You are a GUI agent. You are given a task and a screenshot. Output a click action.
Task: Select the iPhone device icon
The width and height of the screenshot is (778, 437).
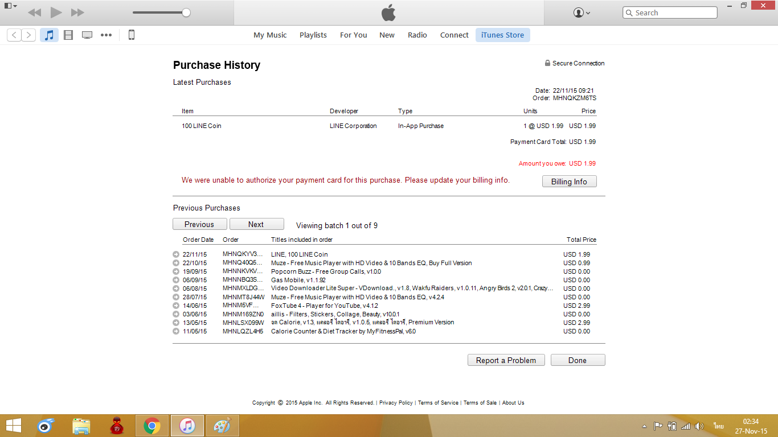click(132, 35)
